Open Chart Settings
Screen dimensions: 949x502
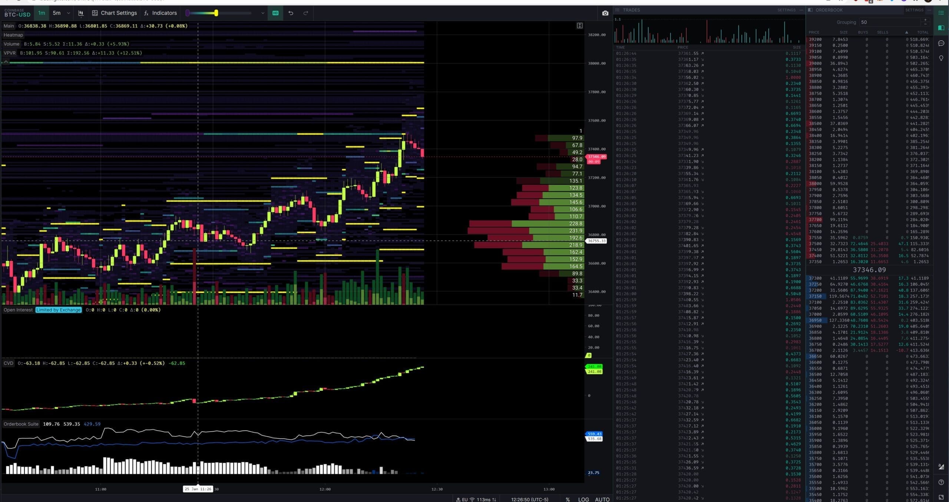[115, 13]
